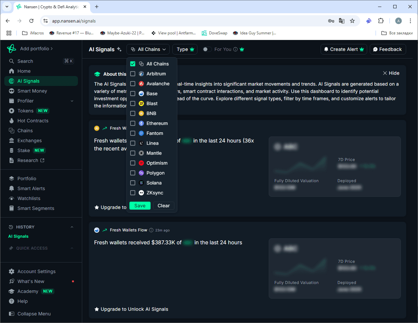Go back to the previous page
Image resolution: width=418 pixels, height=323 pixels.
pyautogui.click(x=8, y=21)
